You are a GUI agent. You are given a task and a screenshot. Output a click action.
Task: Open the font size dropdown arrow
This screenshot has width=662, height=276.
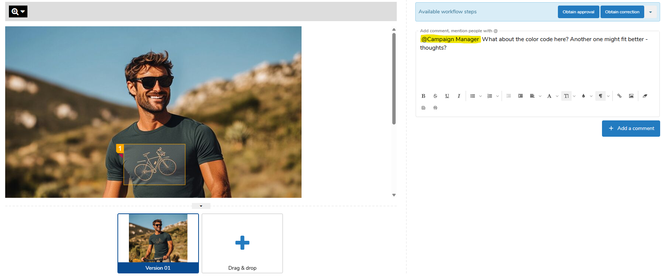coord(574,96)
